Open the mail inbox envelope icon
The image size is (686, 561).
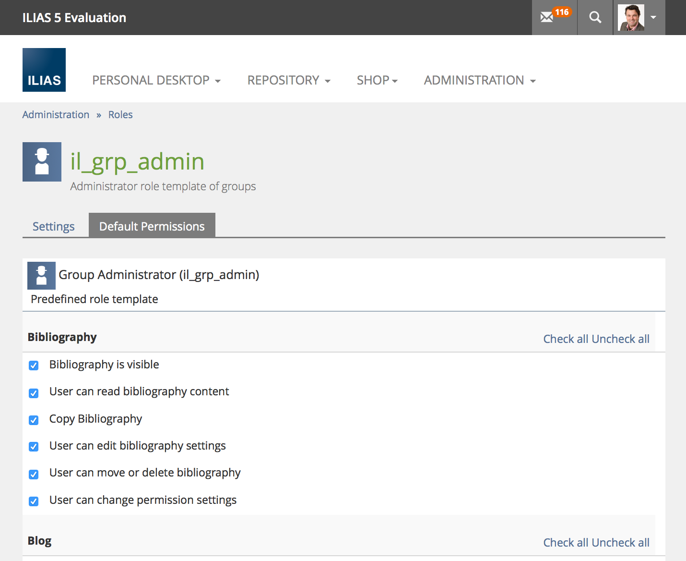coord(546,18)
